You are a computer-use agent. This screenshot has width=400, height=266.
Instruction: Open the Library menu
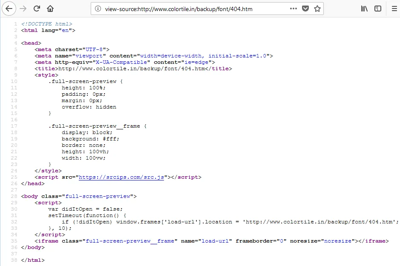pos(364,9)
